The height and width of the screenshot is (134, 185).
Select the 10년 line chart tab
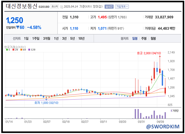pos(82,38)
